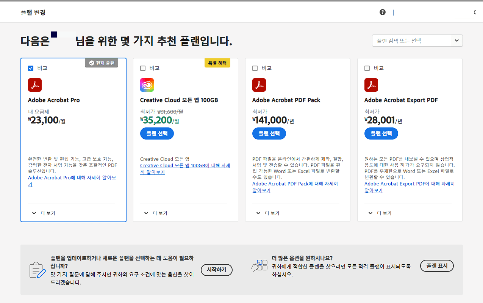The image size is (483, 303).
Task: Click the 시작하기 button
Action: coord(216,270)
